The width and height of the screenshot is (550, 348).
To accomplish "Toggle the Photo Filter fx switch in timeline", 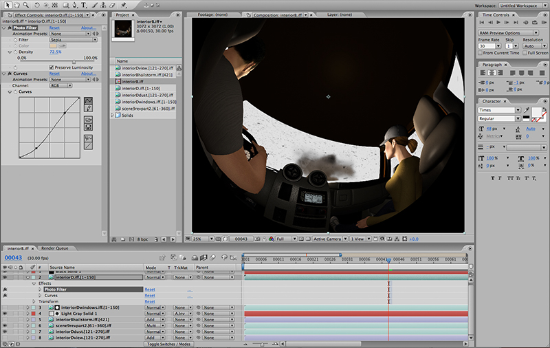I will (5, 290).
